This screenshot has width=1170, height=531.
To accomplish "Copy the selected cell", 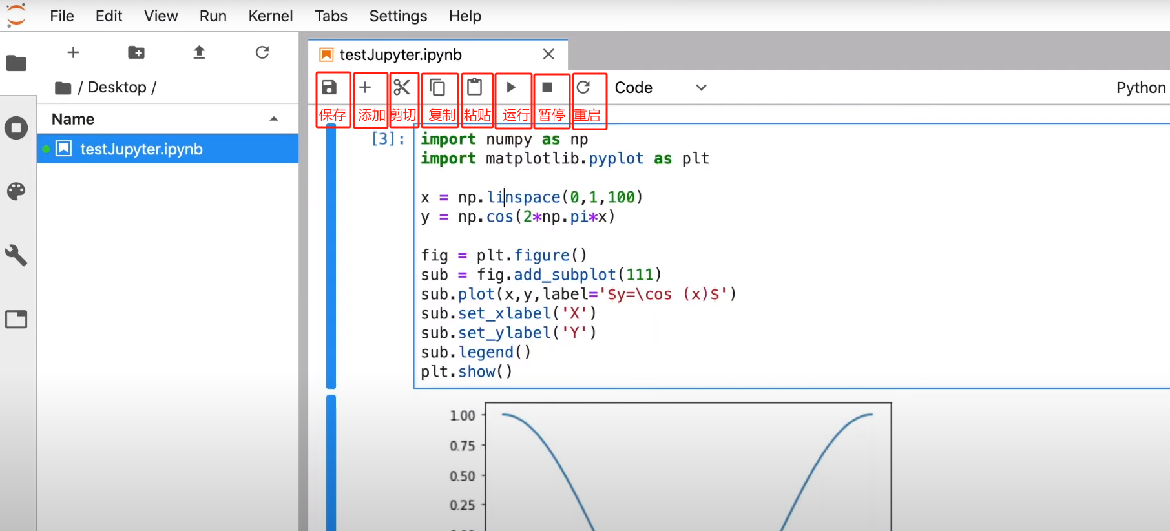I will click(x=437, y=87).
